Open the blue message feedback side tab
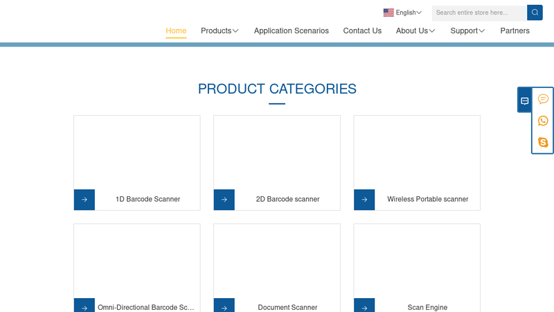The width and height of the screenshot is (554, 312). point(524,101)
